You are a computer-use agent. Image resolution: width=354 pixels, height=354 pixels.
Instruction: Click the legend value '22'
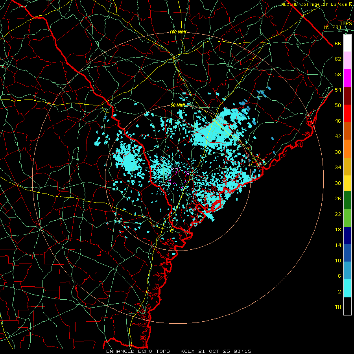tap(338, 214)
